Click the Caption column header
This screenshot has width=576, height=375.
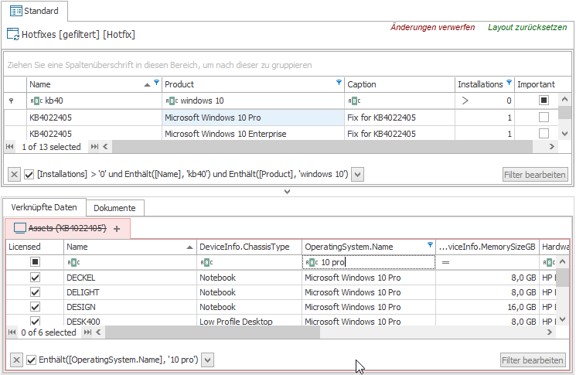(399, 84)
